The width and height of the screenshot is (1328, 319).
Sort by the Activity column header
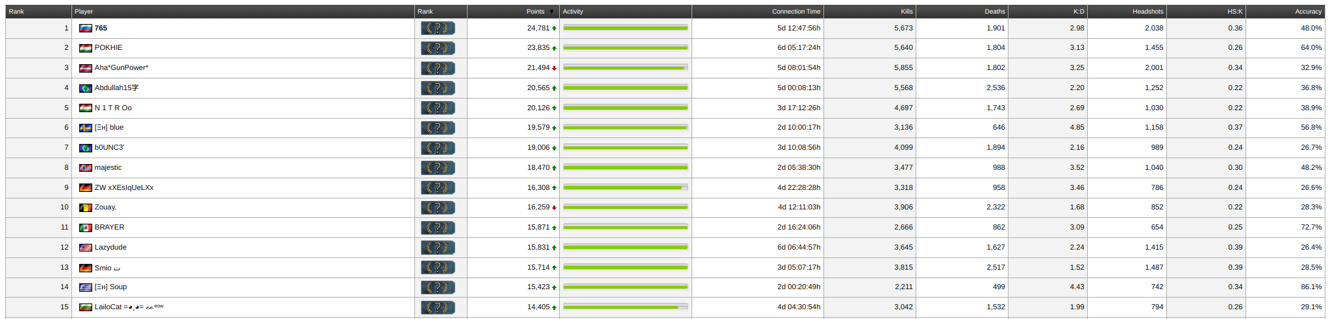[x=573, y=12]
